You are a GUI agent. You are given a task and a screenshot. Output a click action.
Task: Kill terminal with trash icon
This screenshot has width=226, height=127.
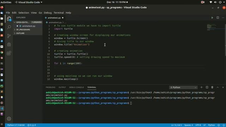coord(212,87)
